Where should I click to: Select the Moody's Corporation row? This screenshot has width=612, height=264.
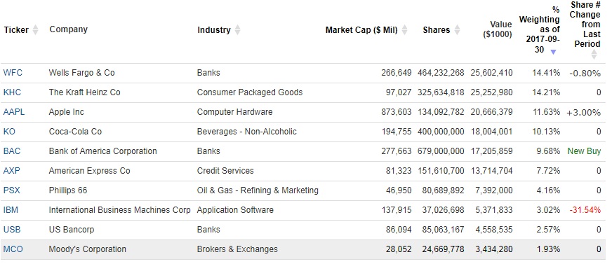[302, 249]
